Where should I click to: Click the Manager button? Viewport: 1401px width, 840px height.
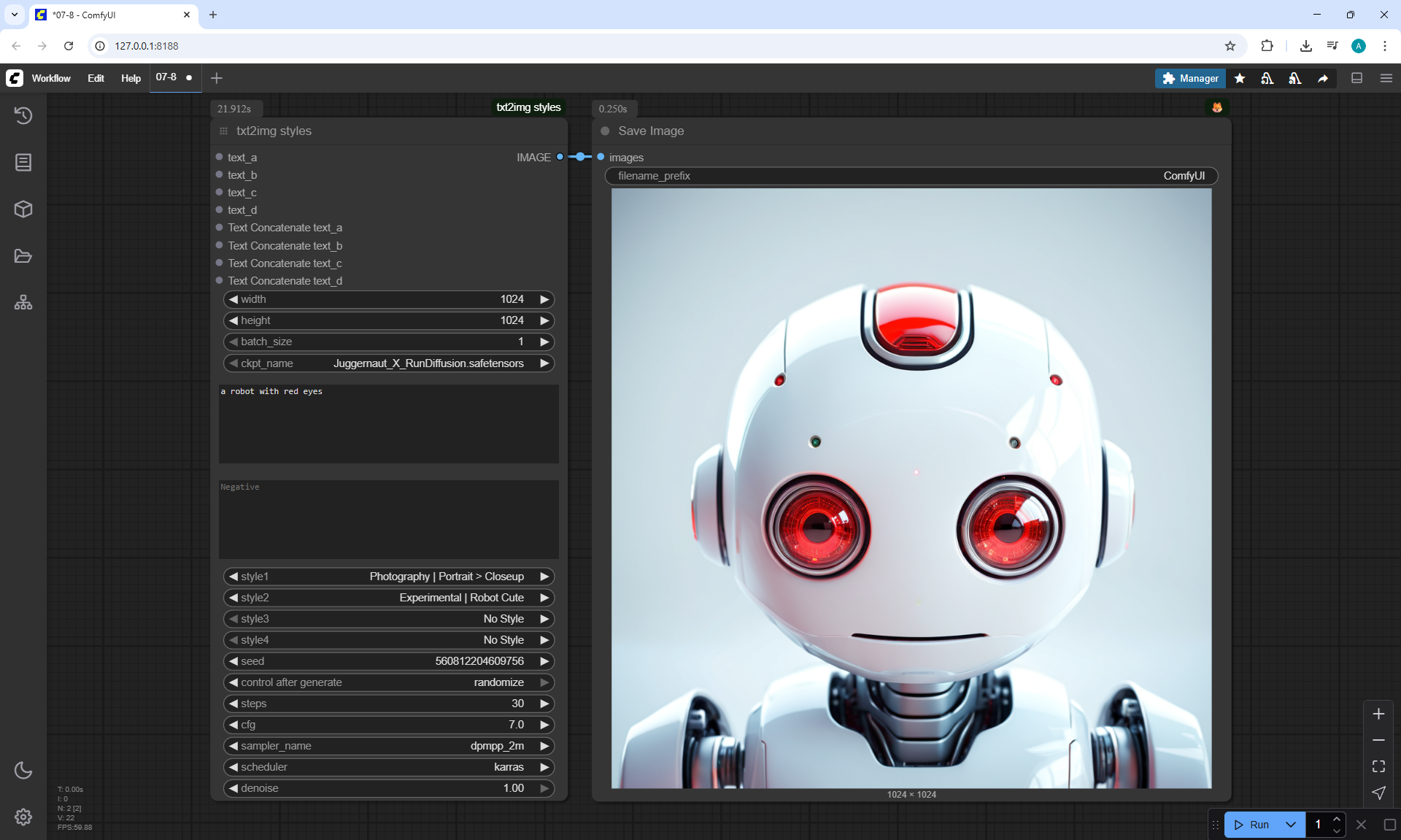click(1190, 78)
